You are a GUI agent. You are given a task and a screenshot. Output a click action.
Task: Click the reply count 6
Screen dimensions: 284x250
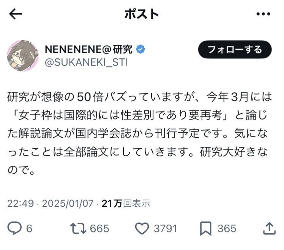click(29, 228)
